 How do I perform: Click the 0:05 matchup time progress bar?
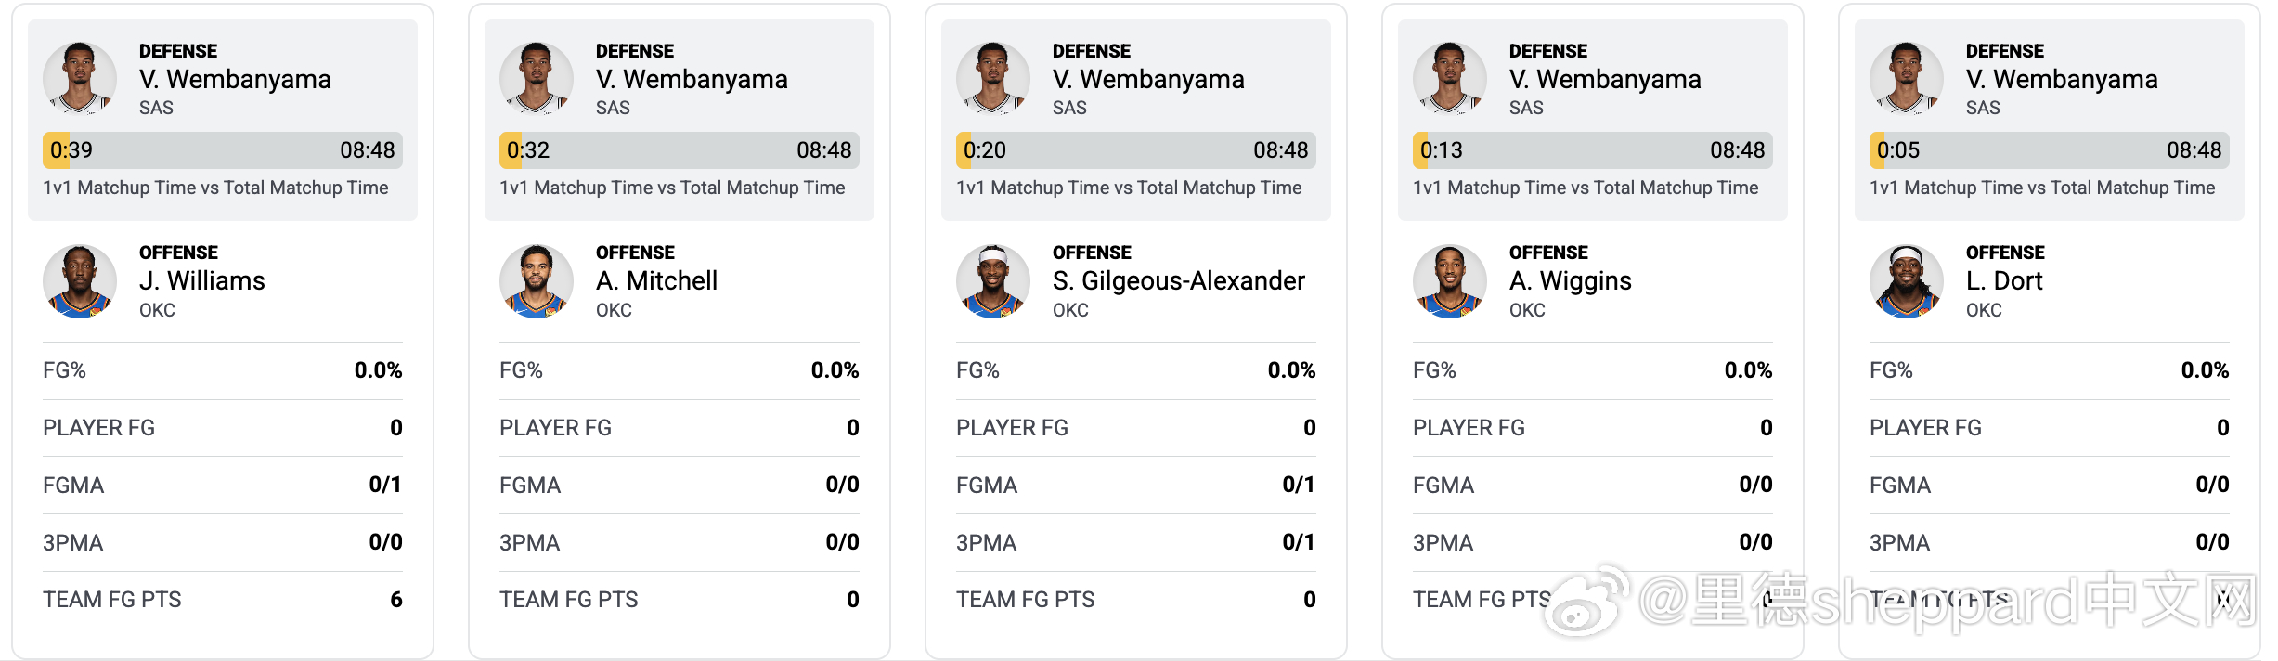pyautogui.click(x=2050, y=150)
